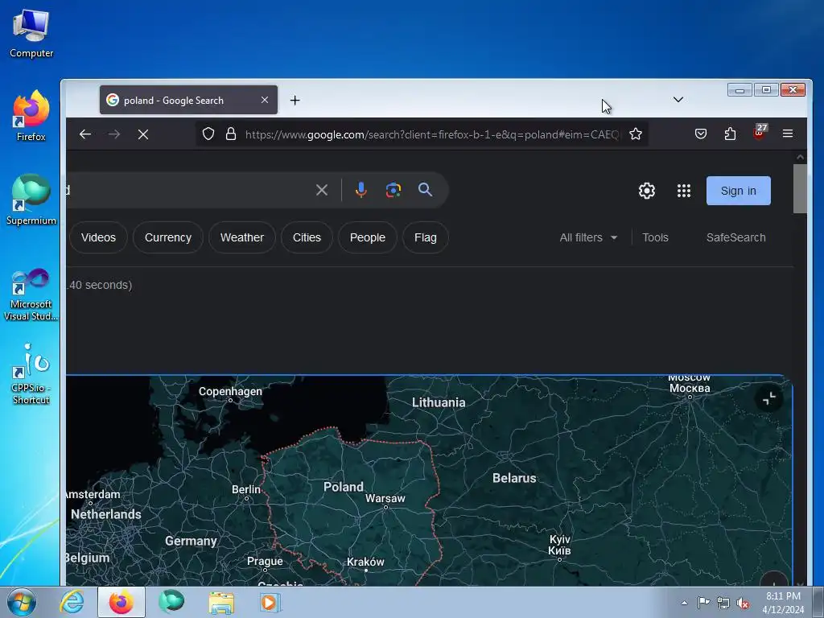
Task: Go back with the browser back arrow
Action: (x=85, y=134)
